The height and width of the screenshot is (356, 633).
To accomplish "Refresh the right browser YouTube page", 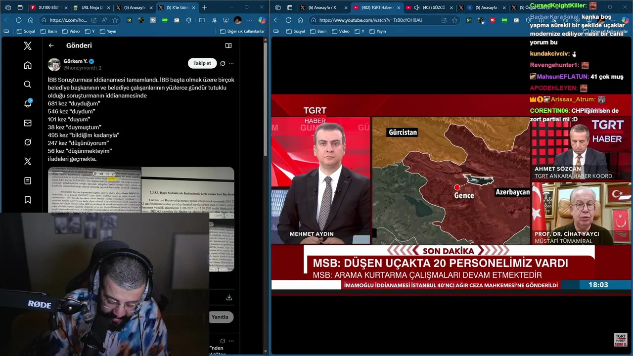I will point(288,20).
